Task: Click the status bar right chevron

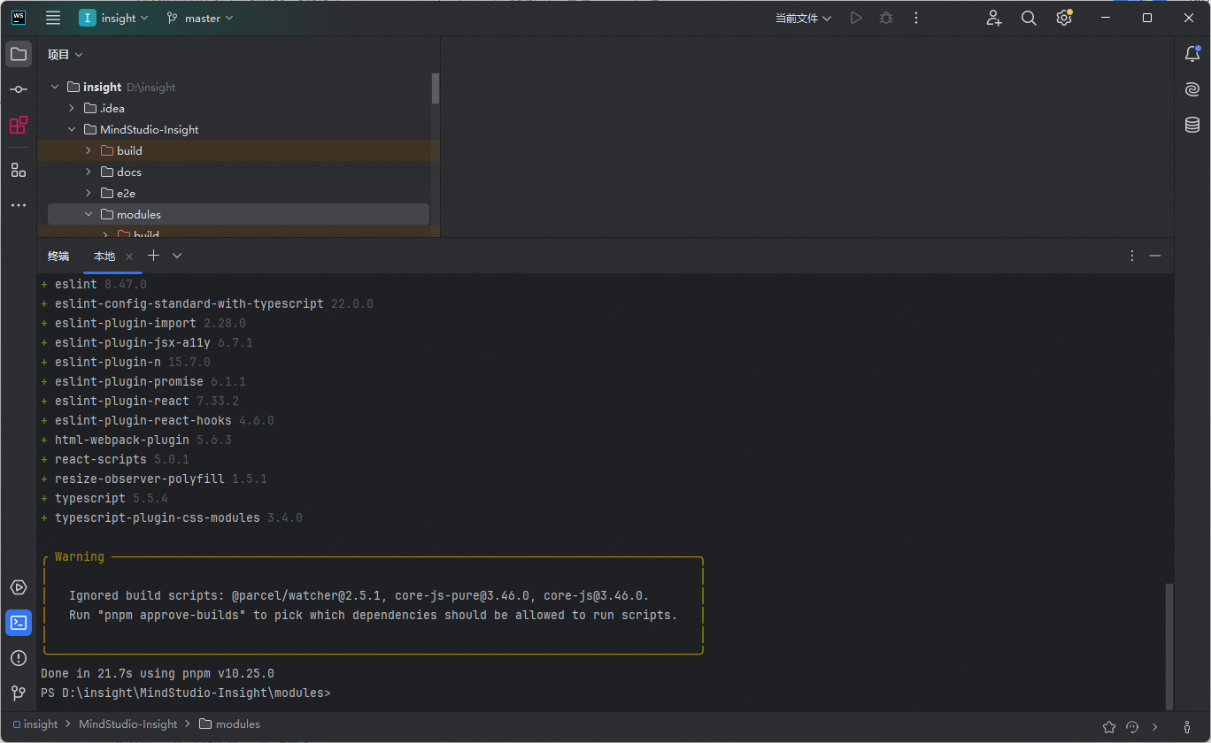Action: (1155, 727)
